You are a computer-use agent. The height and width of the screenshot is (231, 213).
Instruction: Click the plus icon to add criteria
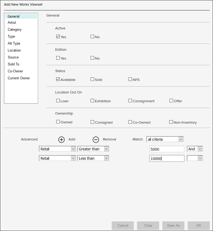(61, 139)
